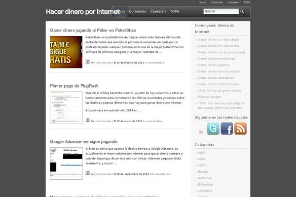Open Ganar dinero con tu página web
The height and width of the screenshot is (197, 296).
click(x=221, y=52)
